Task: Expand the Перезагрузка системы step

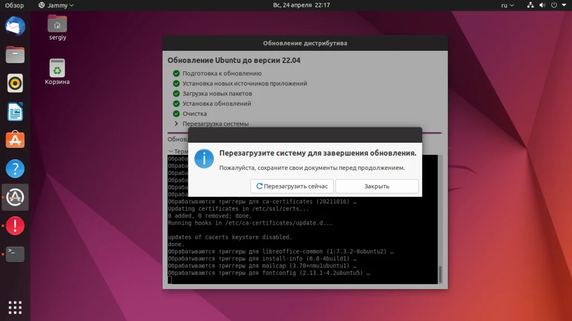Action: tap(178, 124)
